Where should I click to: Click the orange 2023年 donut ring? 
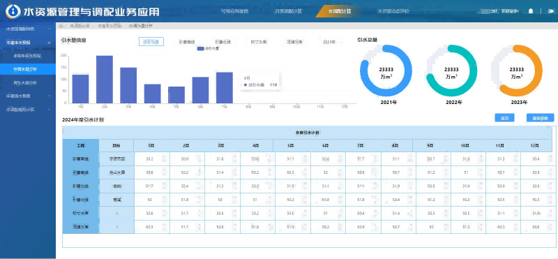[x=517, y=71]
